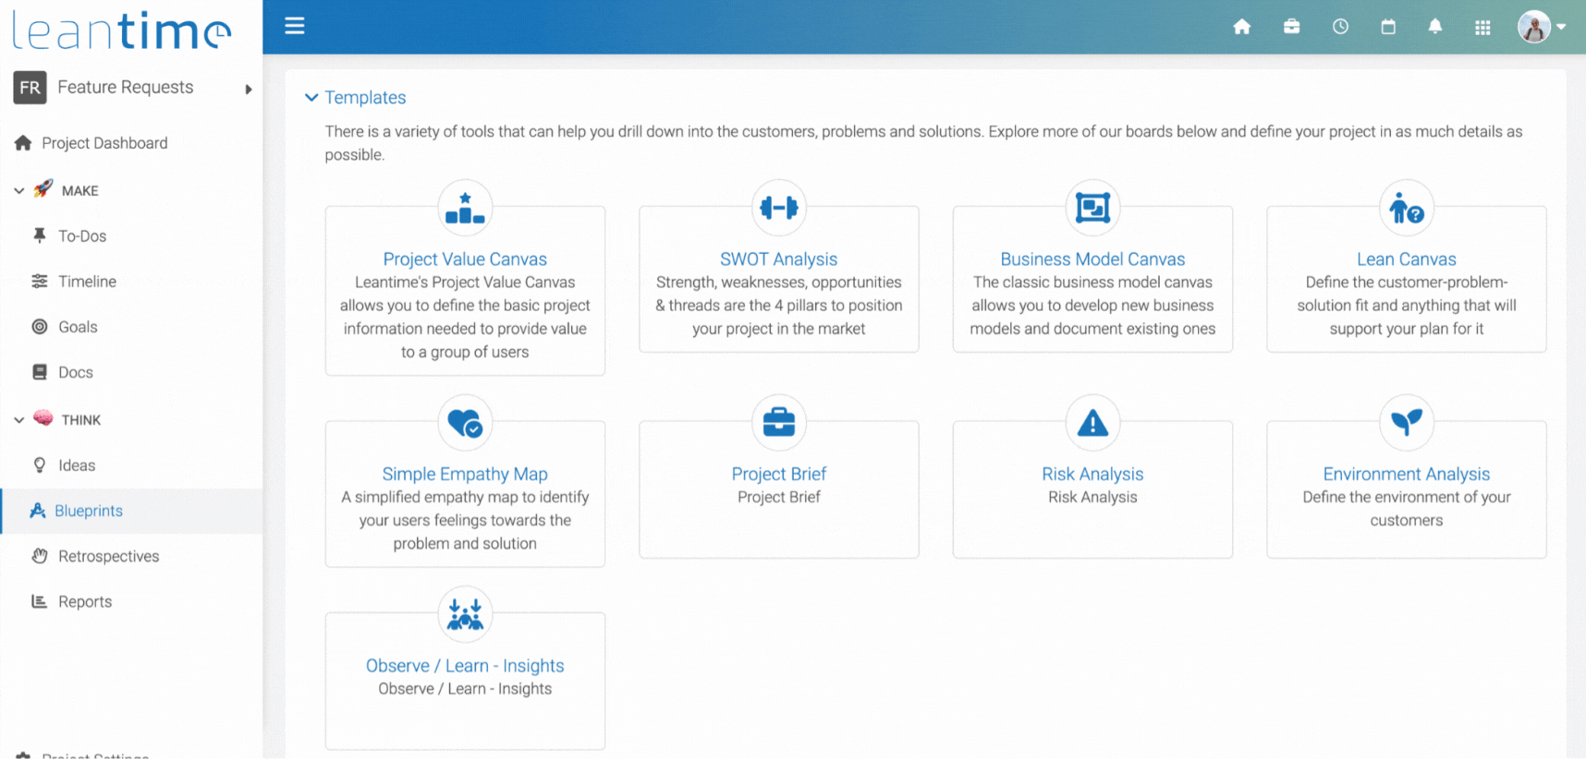Click Risk Analysis warning triangle icon
This screenshot has width=1586, height=759.
[1092, 422]
